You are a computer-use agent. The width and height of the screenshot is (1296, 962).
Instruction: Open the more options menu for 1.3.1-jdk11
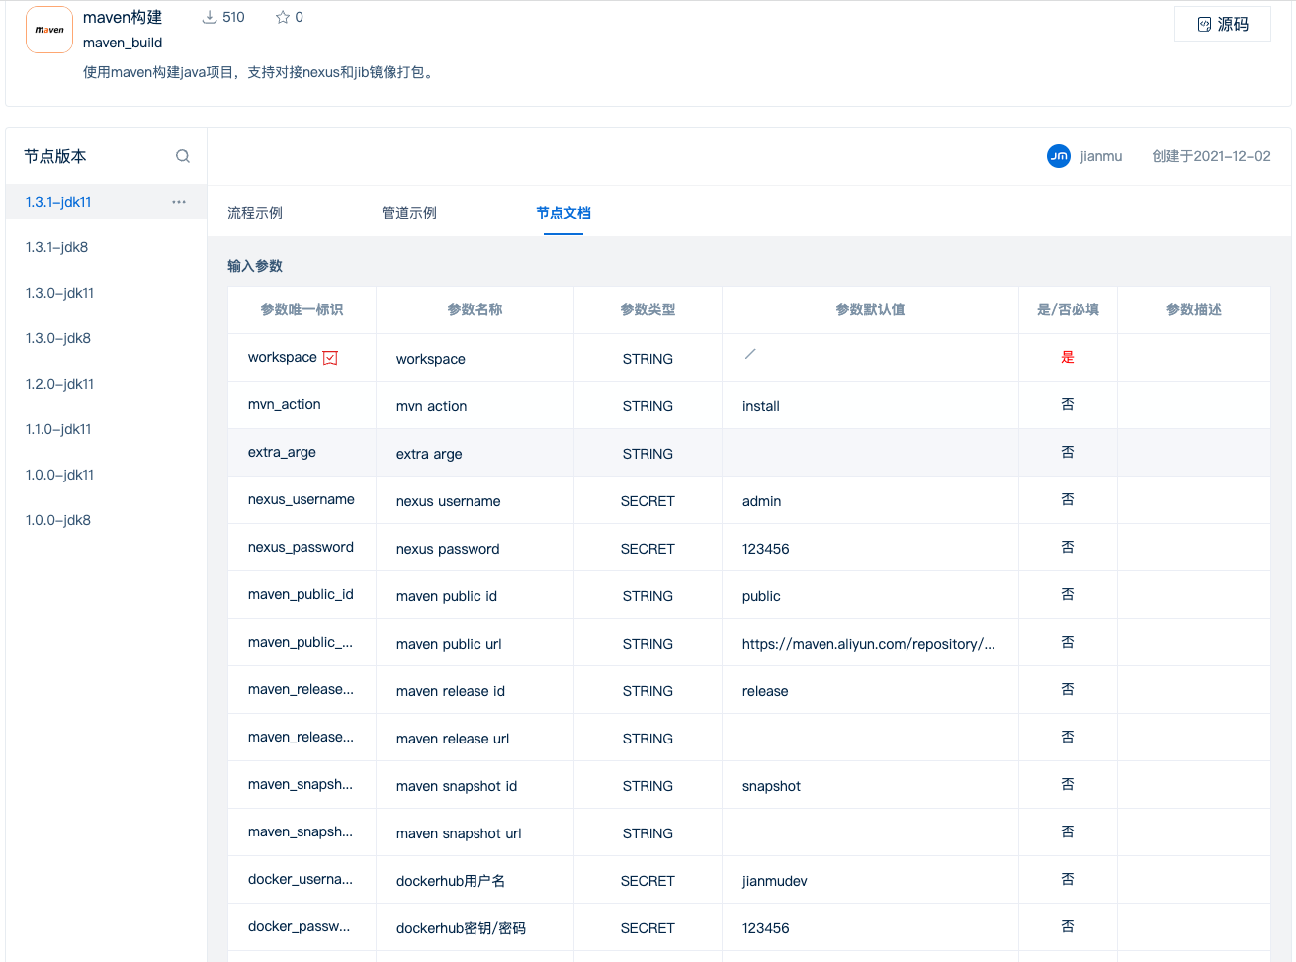(x=179, y=202)
